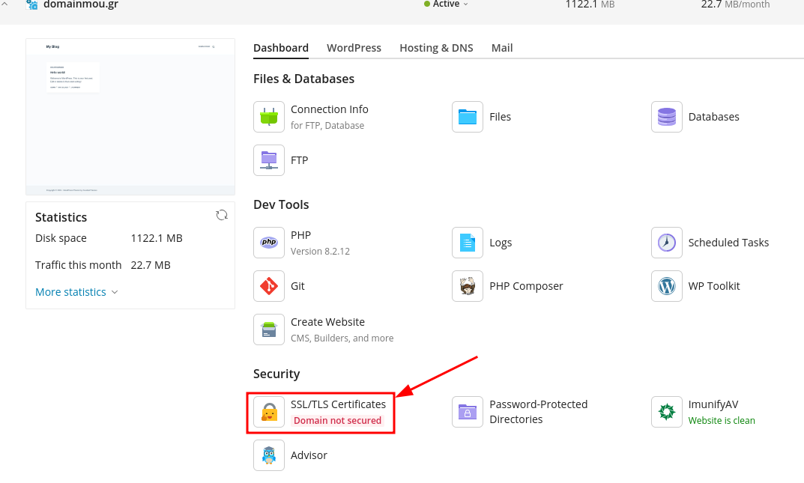Image resolution: width=804 pixels, height=483 pixels.
Task: Open the Scheduled Tasks link
Action: (728, 243)
